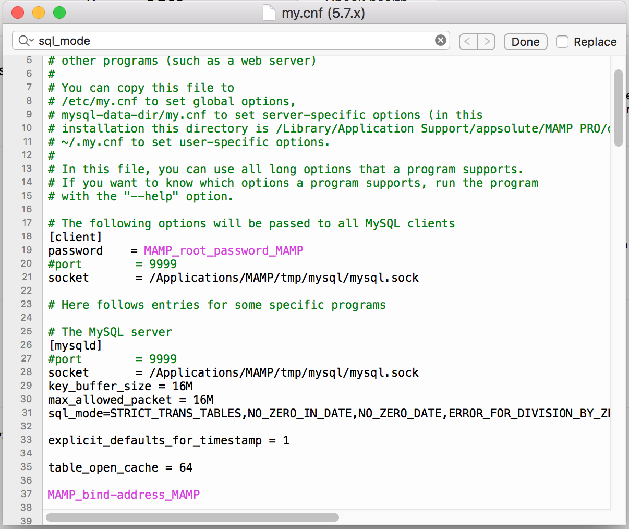Viewport: 629px width, 529px height.
Task: Click '# You can copy this file to' comment
Action: [141, 88]
